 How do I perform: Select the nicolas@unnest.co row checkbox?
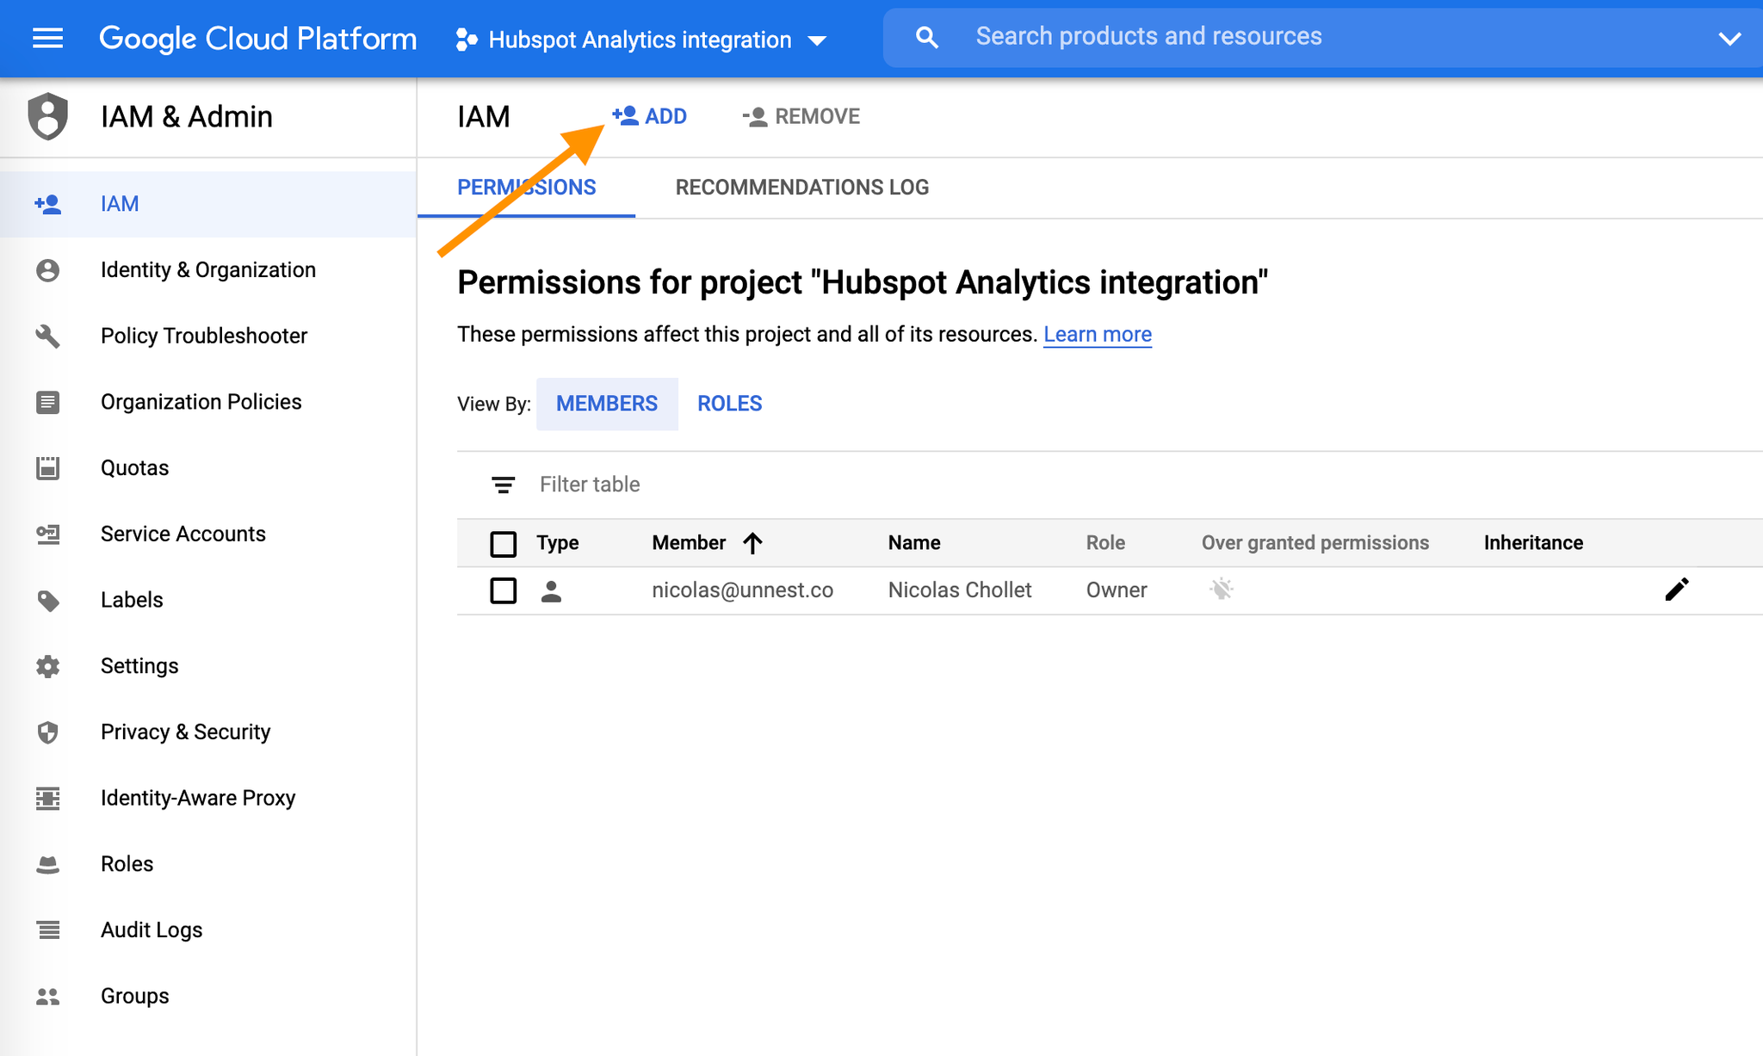(503, 590)
